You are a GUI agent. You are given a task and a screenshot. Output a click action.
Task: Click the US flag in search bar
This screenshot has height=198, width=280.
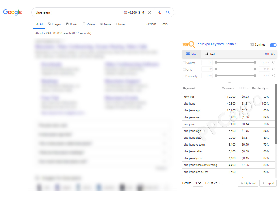tap(125, 12)
